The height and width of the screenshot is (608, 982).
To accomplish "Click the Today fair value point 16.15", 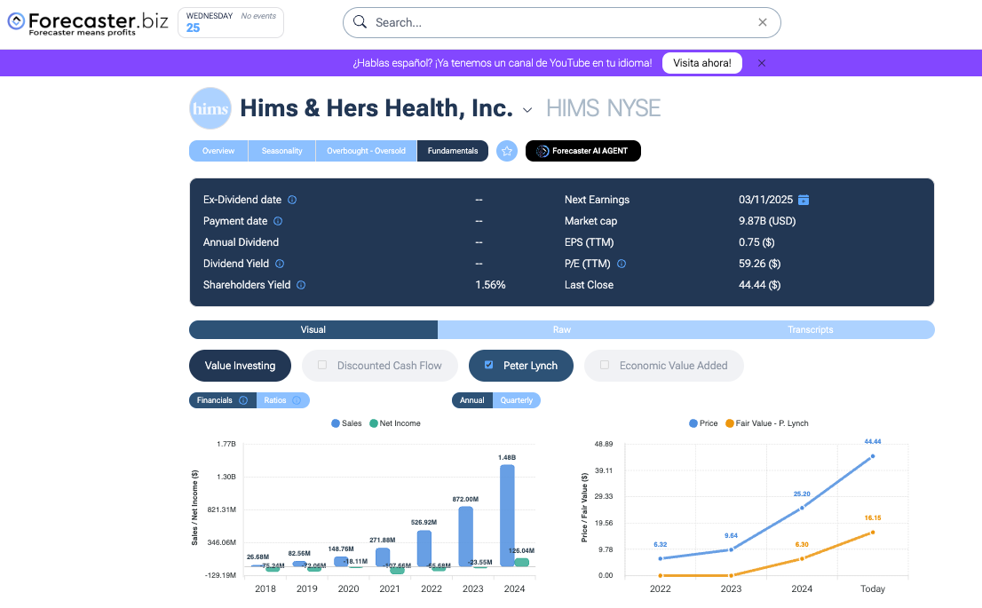I will coord(873,533).
